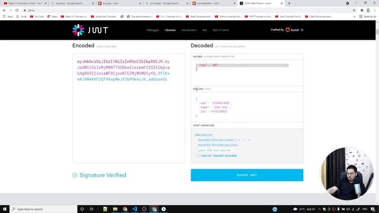
Task: Open Cortana circle icon on taskbar
Action: click(x=82, y=209)
